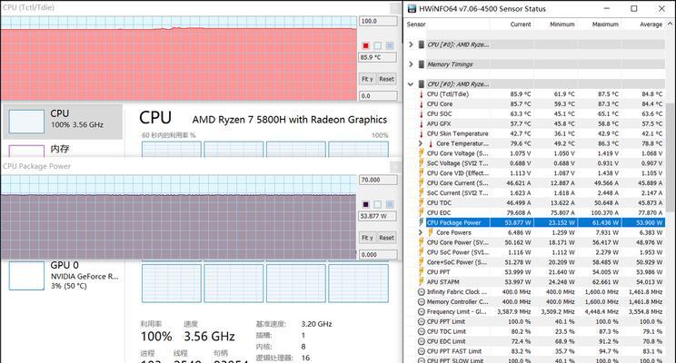Click clock icon beside Frequency Limit row

tap(422, 312)
